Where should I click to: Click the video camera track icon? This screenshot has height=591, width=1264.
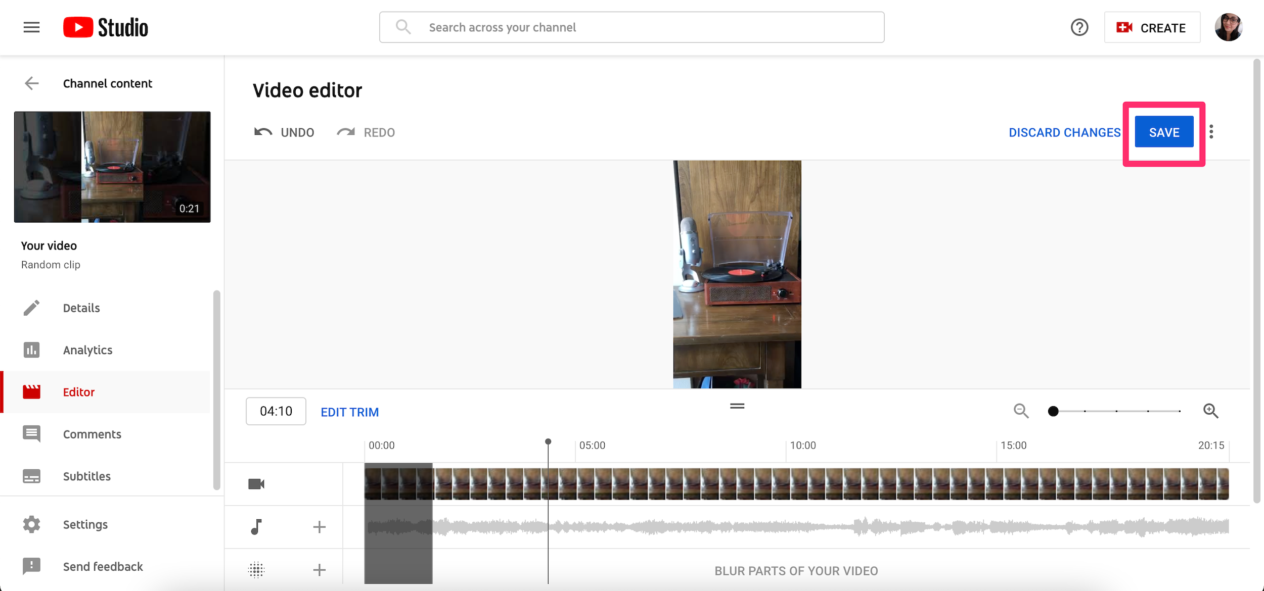[x=256, y=483]
